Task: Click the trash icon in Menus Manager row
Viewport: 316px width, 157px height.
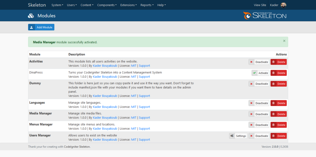Action: (273, 125)
